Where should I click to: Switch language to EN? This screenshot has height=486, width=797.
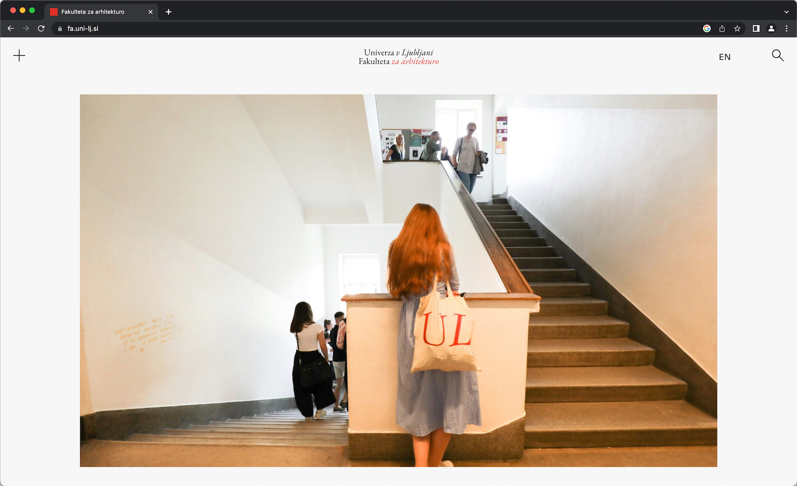point(724,57)
